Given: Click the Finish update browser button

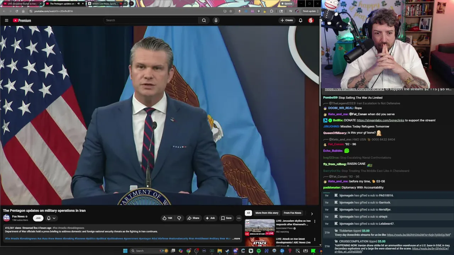Looking at the screenshot, I should coord(309,11).
